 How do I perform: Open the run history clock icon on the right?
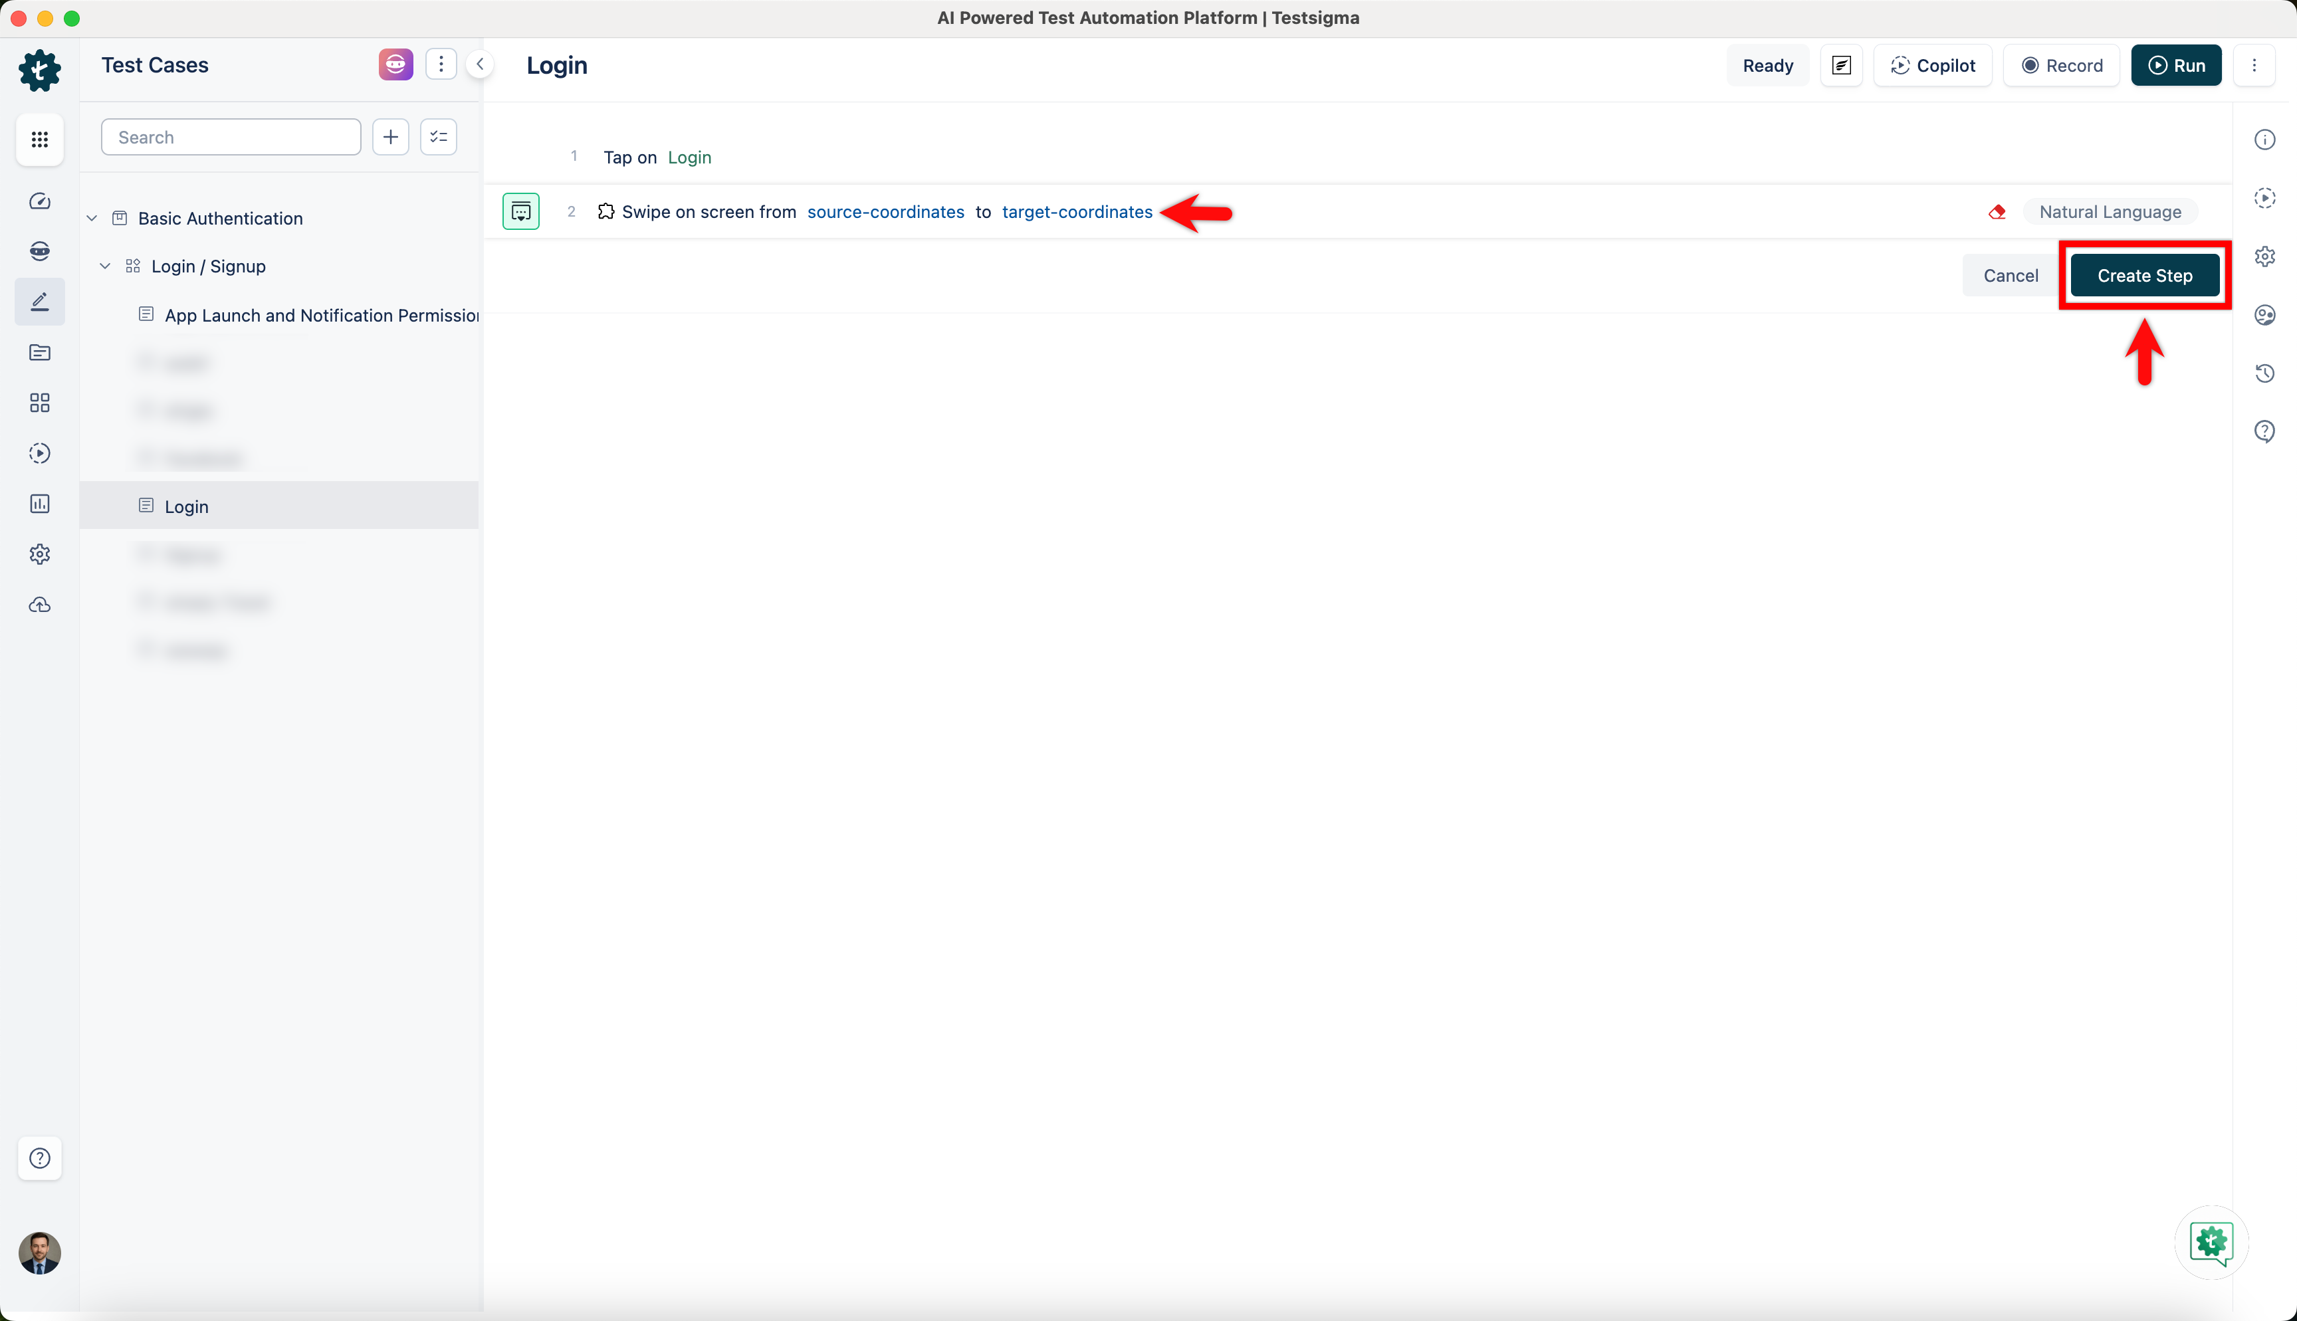(x=2264, y=373)
